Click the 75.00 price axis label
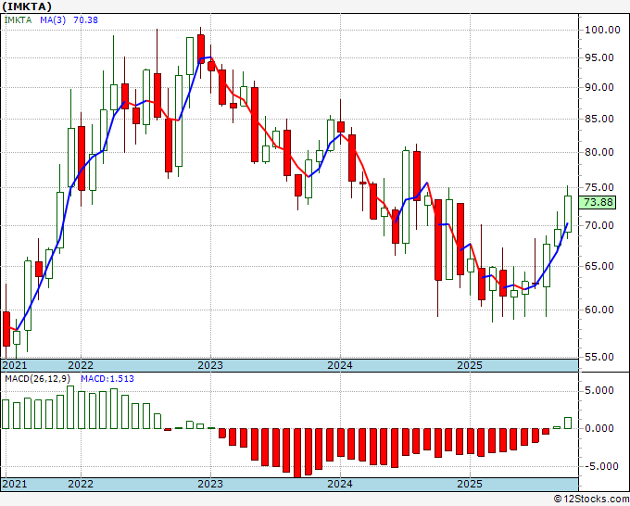Image resolution: width=630 pixels, height=506 pixels. 599,187
